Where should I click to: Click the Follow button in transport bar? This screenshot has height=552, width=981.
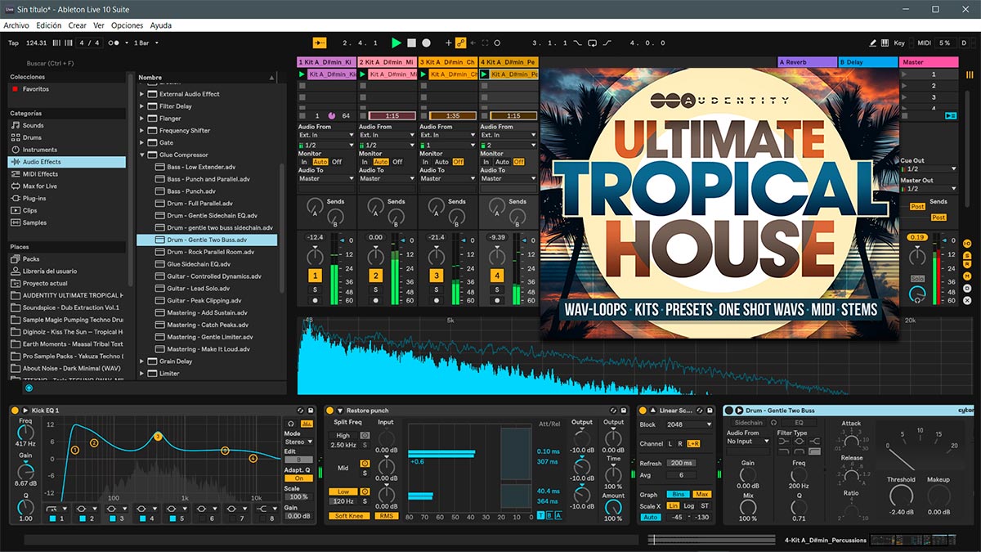pyautogui.click(x=320, y=43)
